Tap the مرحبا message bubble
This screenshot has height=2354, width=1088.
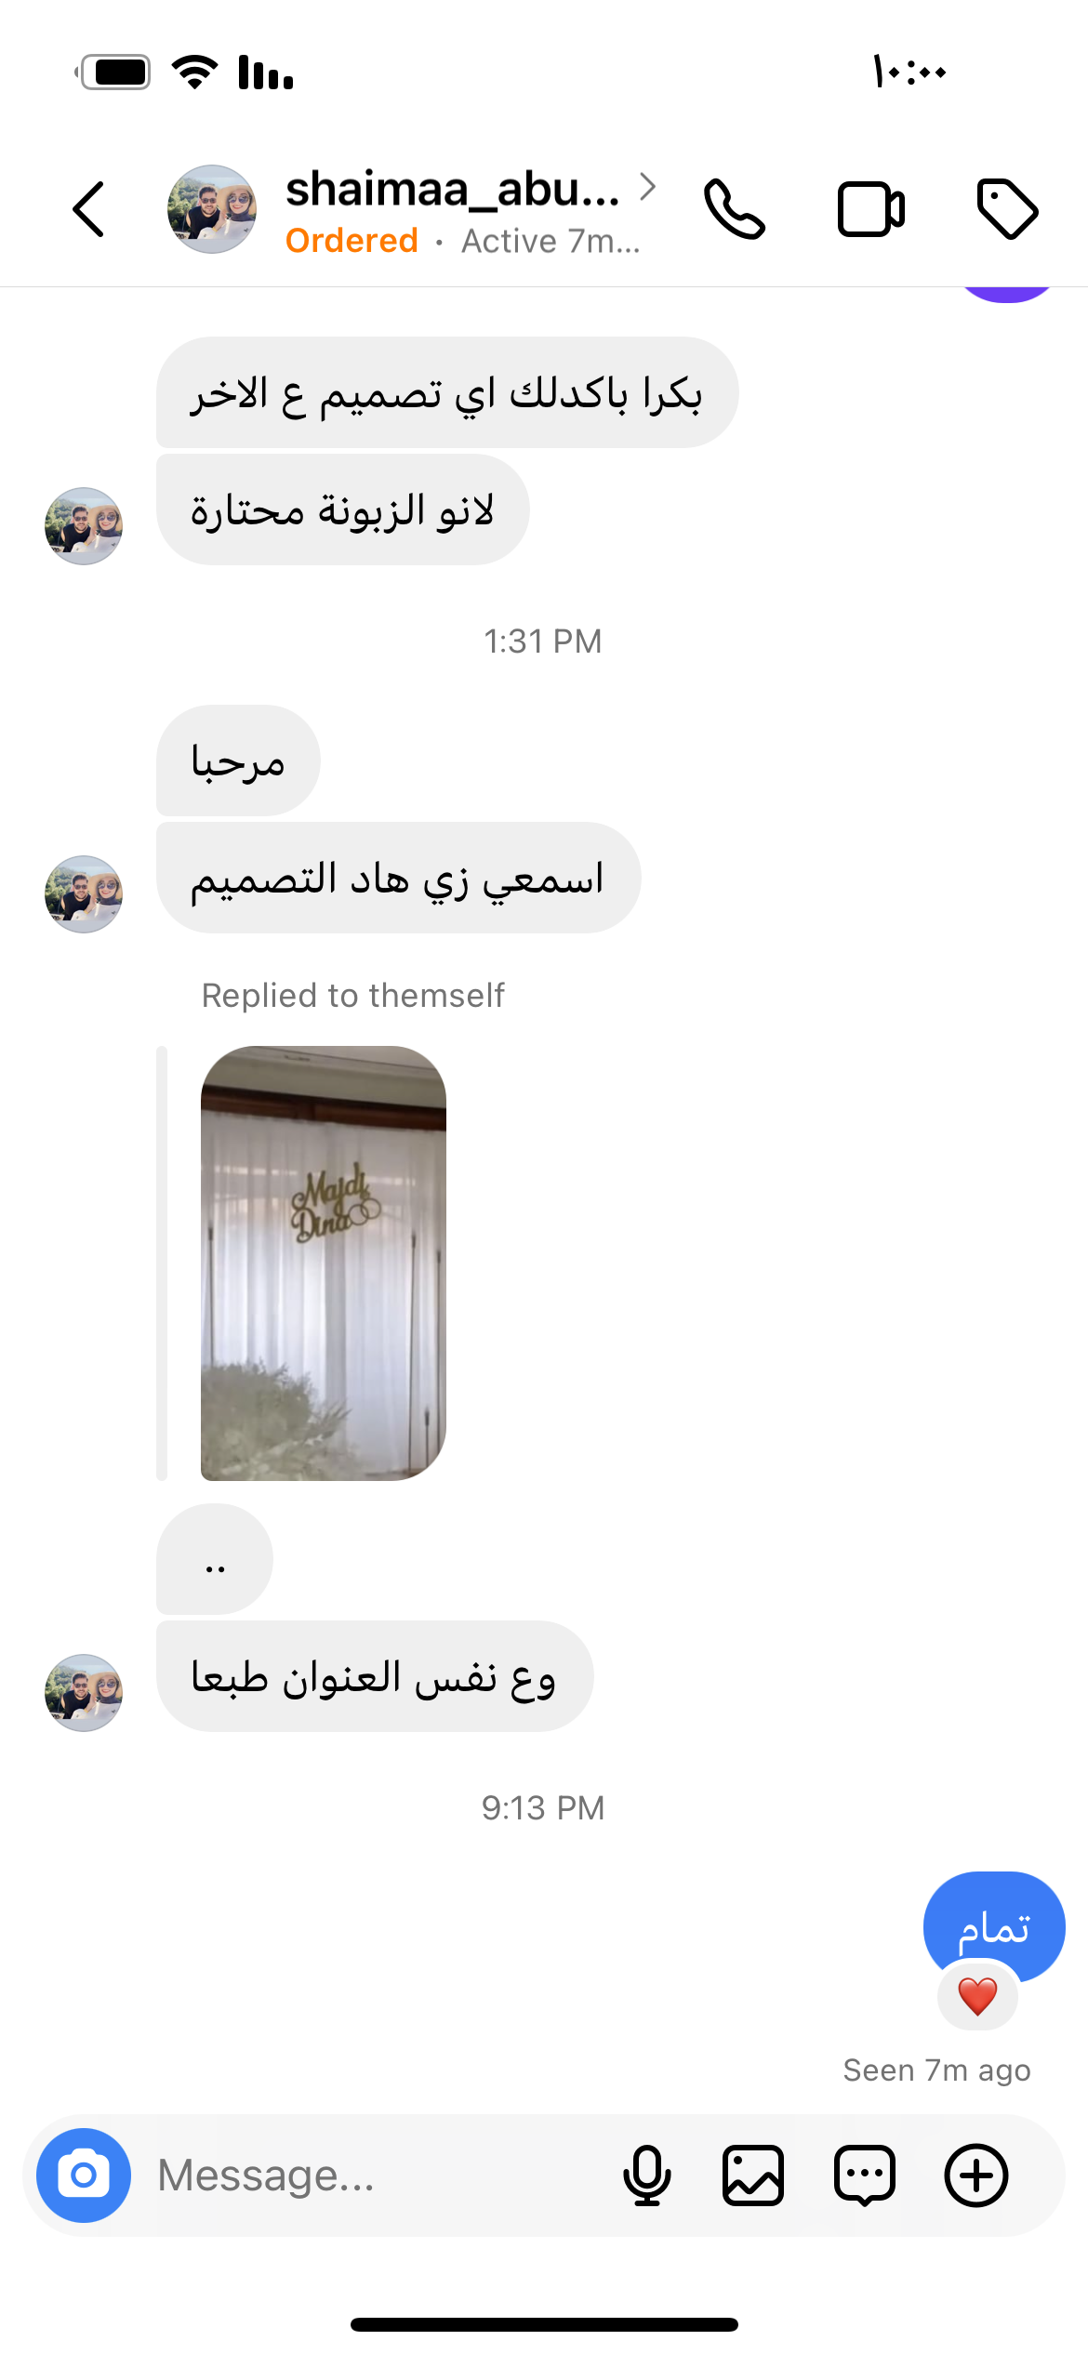tap(238, 760)
